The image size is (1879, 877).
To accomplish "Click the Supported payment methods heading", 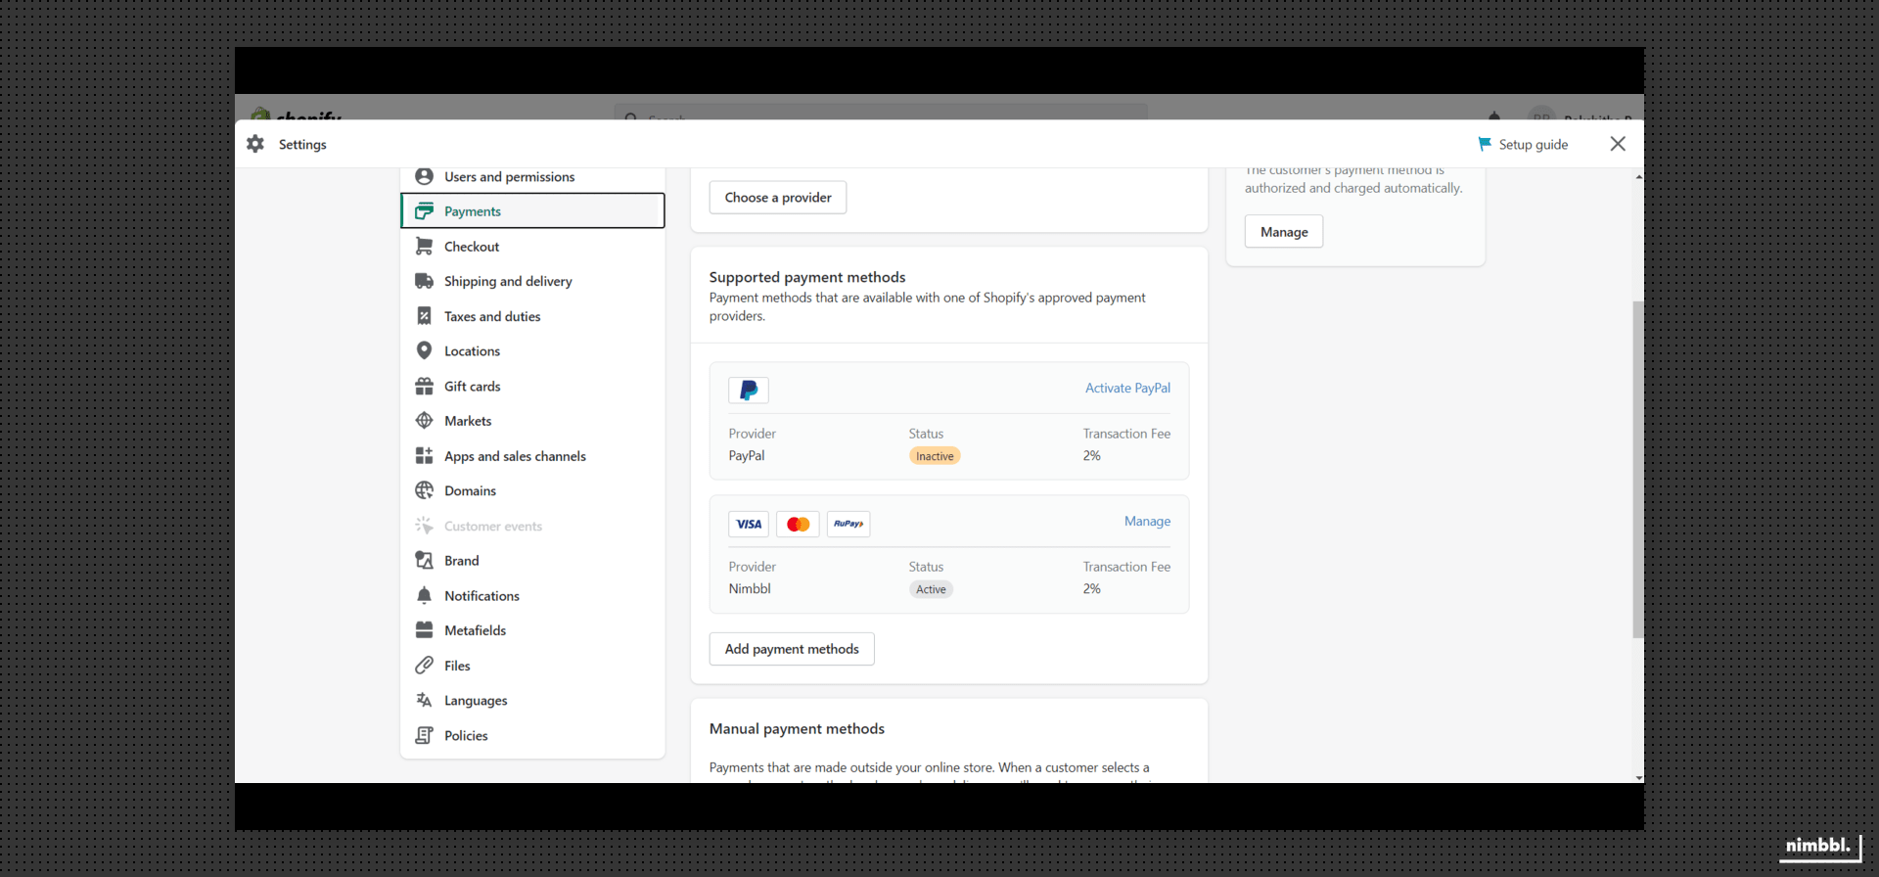I will tap(807, 277).
